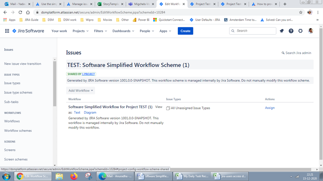The width and height of the screenshot is (323, 181).
Task: Open My Daily Task Rec Excel taskbar item
Action: pos(192,176)
